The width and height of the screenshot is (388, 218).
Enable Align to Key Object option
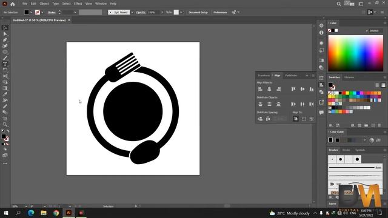point(312,119)
